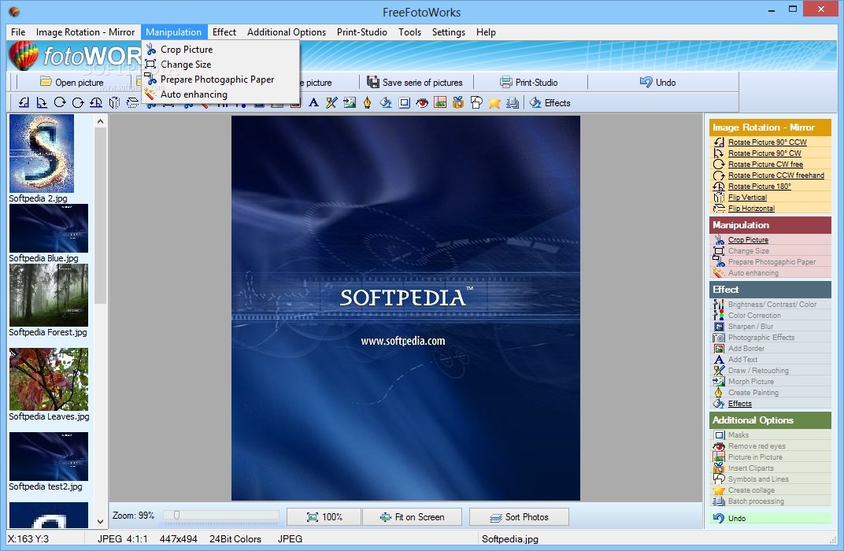Click the Sort Photos button
This screenshot has width=844, height=551.
519,517
